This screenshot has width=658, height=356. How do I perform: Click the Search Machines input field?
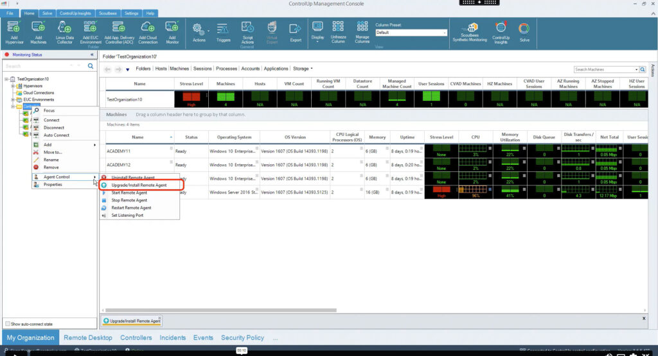603,69
